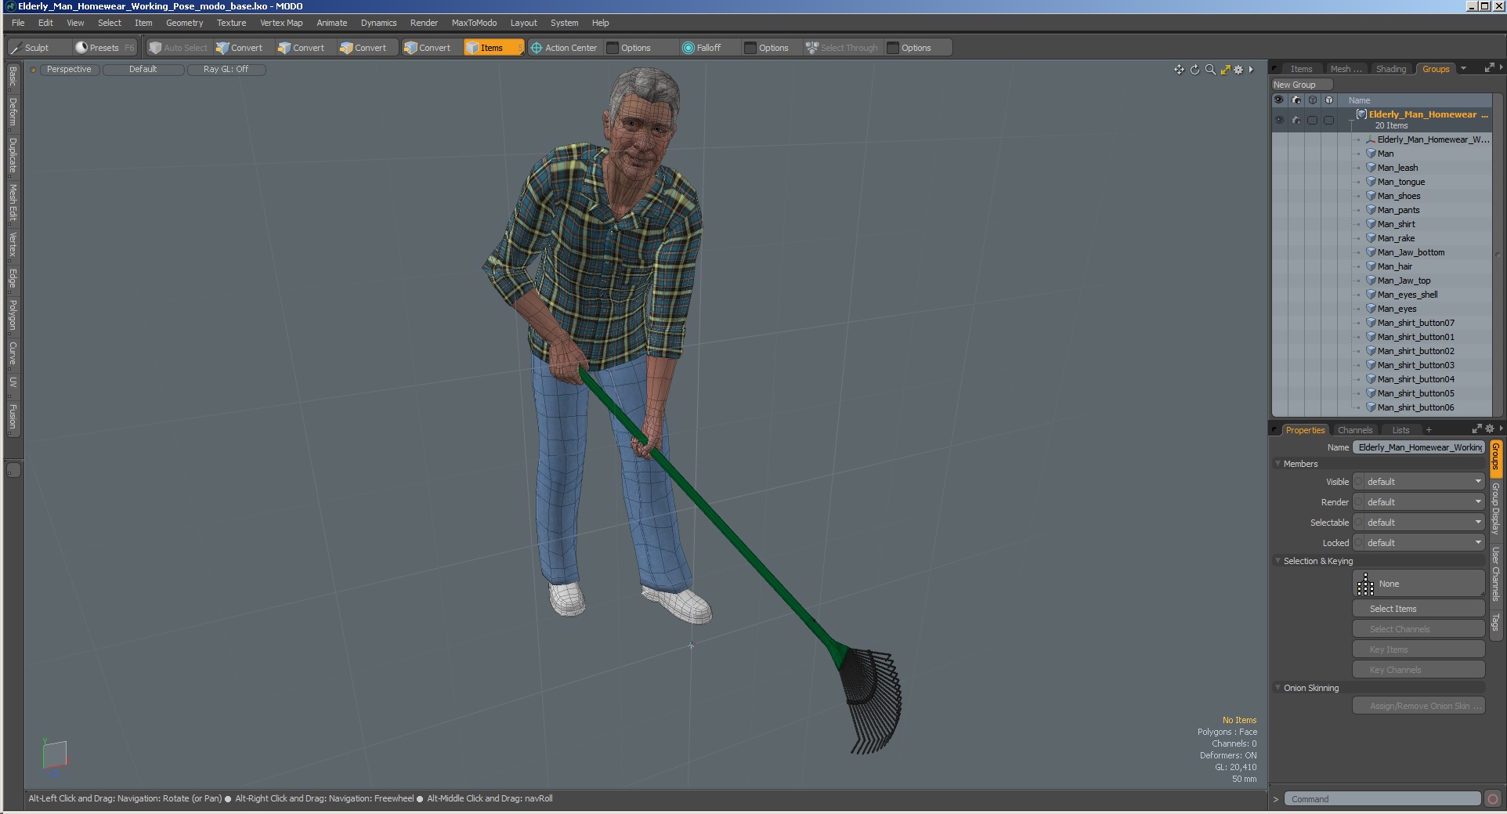
Task: Collapse Selection & Keying section
Action: pos(1278,561)
